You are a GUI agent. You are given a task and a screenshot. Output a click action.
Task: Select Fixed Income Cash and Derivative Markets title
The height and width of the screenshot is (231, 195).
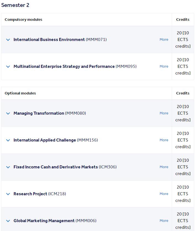pyautogui.click(x=56, y=167)
